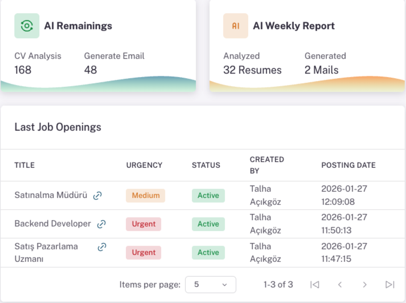Image resolution: width=406 pixels, height=303 pixels.
Task: Go to previous page of job openings
Action: (x=340, y=284)
